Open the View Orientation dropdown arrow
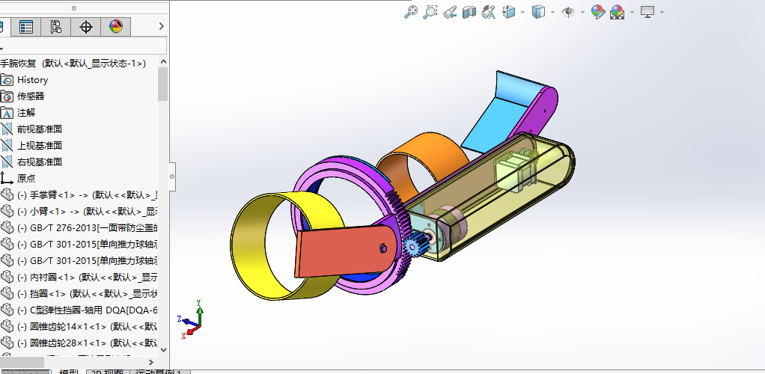The height and width of the screenshot is (374, 765). 522,12
